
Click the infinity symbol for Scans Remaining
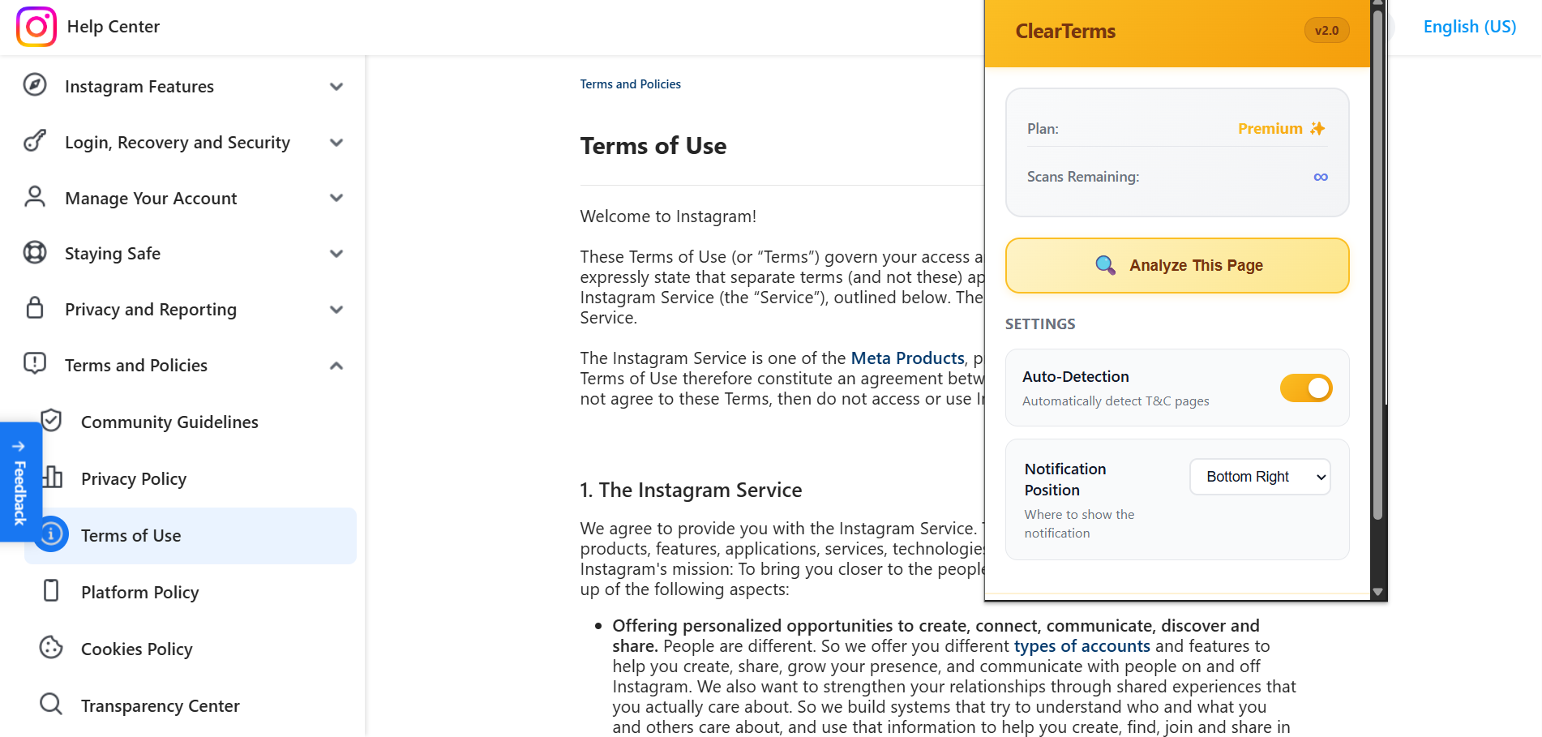pyautogui.click(x=1321, y=177)
